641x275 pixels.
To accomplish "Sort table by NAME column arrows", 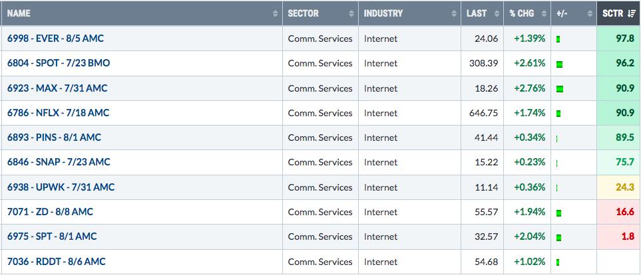I will coord(276,14).
